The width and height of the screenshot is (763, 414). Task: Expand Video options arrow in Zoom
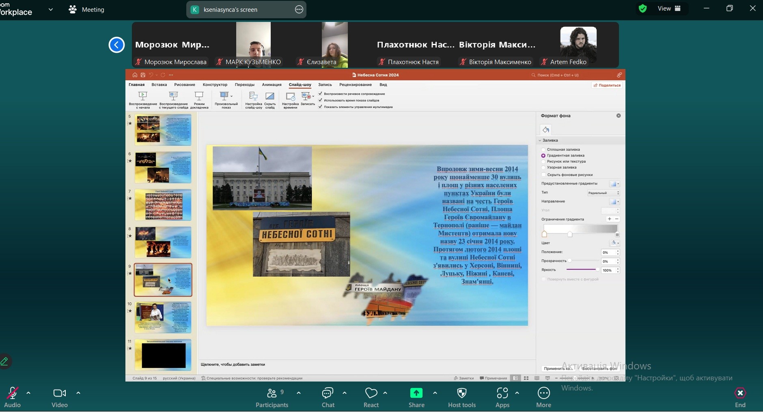[78, 393]
